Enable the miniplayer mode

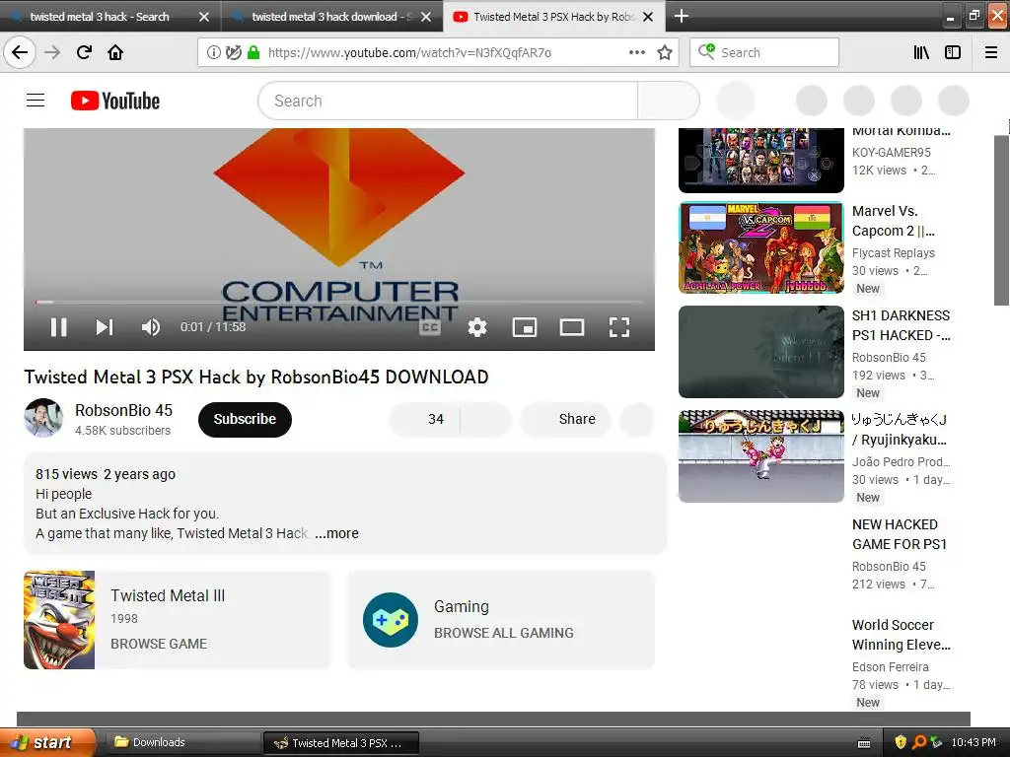click(x=525, y=327)
